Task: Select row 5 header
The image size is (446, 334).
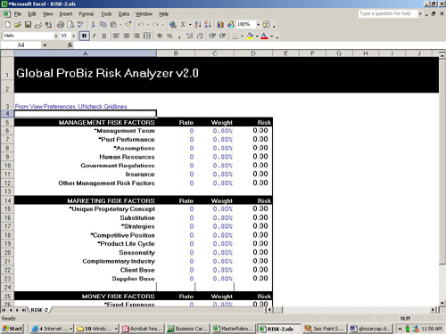Action: 7,122
